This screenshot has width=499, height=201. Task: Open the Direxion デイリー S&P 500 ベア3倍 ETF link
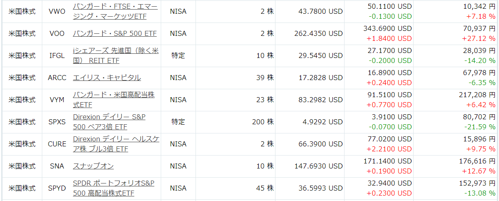109,122
